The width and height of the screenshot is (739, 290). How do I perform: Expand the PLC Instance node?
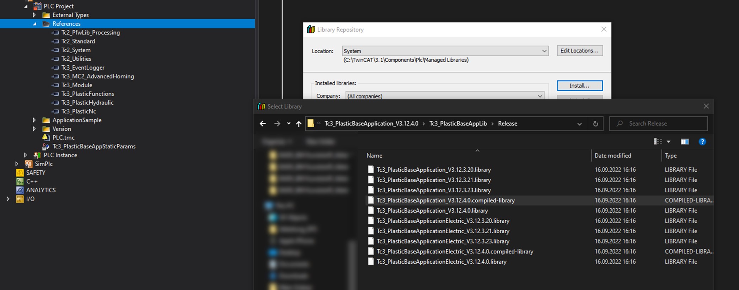(x=26, y=155)
